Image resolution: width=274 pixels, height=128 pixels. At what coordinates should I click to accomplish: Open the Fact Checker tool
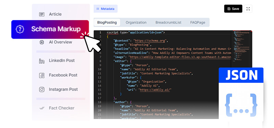[62, 108]
